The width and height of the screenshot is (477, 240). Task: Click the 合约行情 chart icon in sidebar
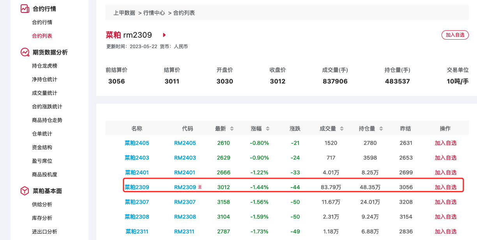[25, 8]
